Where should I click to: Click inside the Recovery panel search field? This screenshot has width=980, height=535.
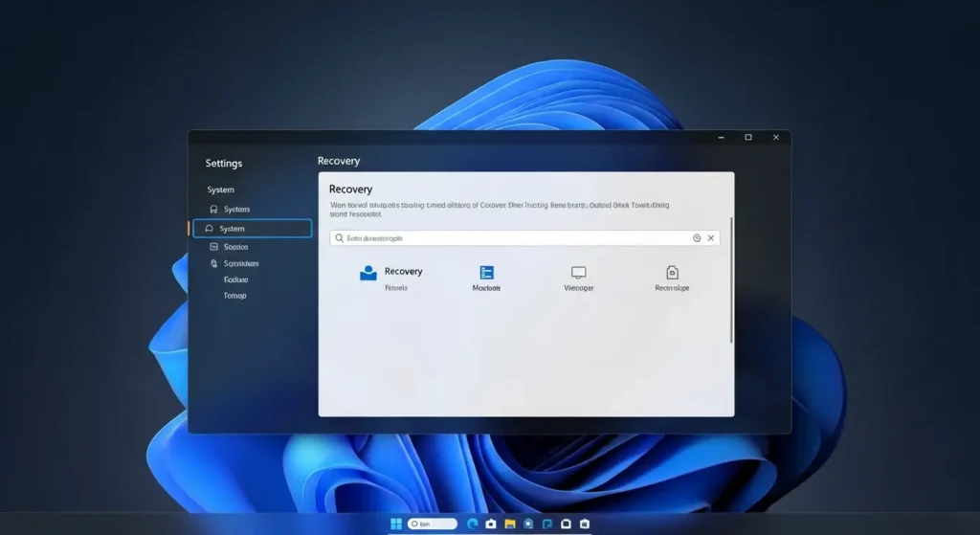click(x=524, y=238)
